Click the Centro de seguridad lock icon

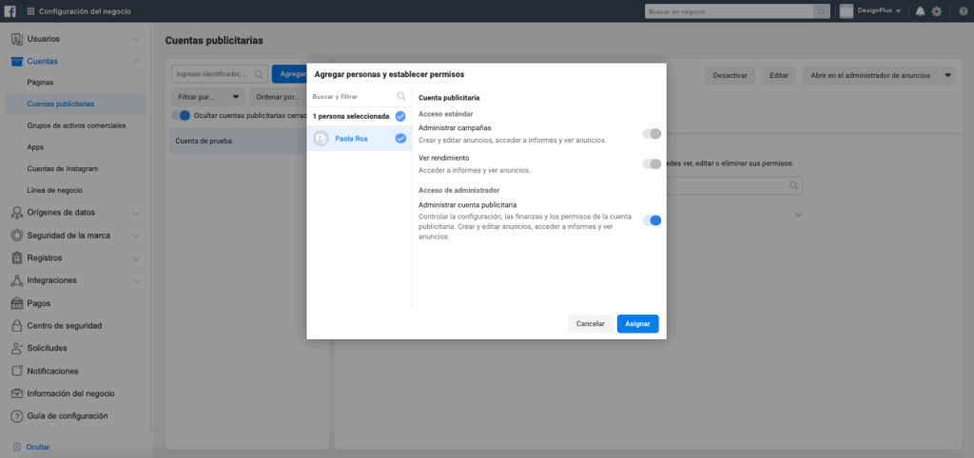point(17,326)
